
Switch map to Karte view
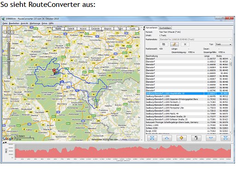pyautogui.click(x=58, y=28)
